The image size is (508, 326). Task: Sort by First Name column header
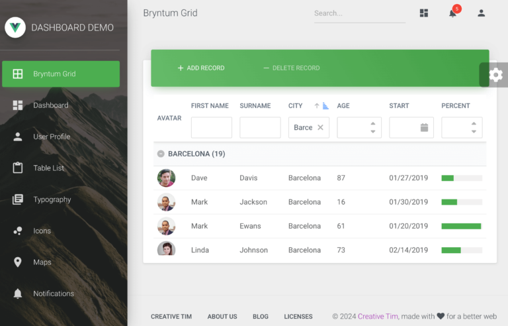[x=210, y=106]
